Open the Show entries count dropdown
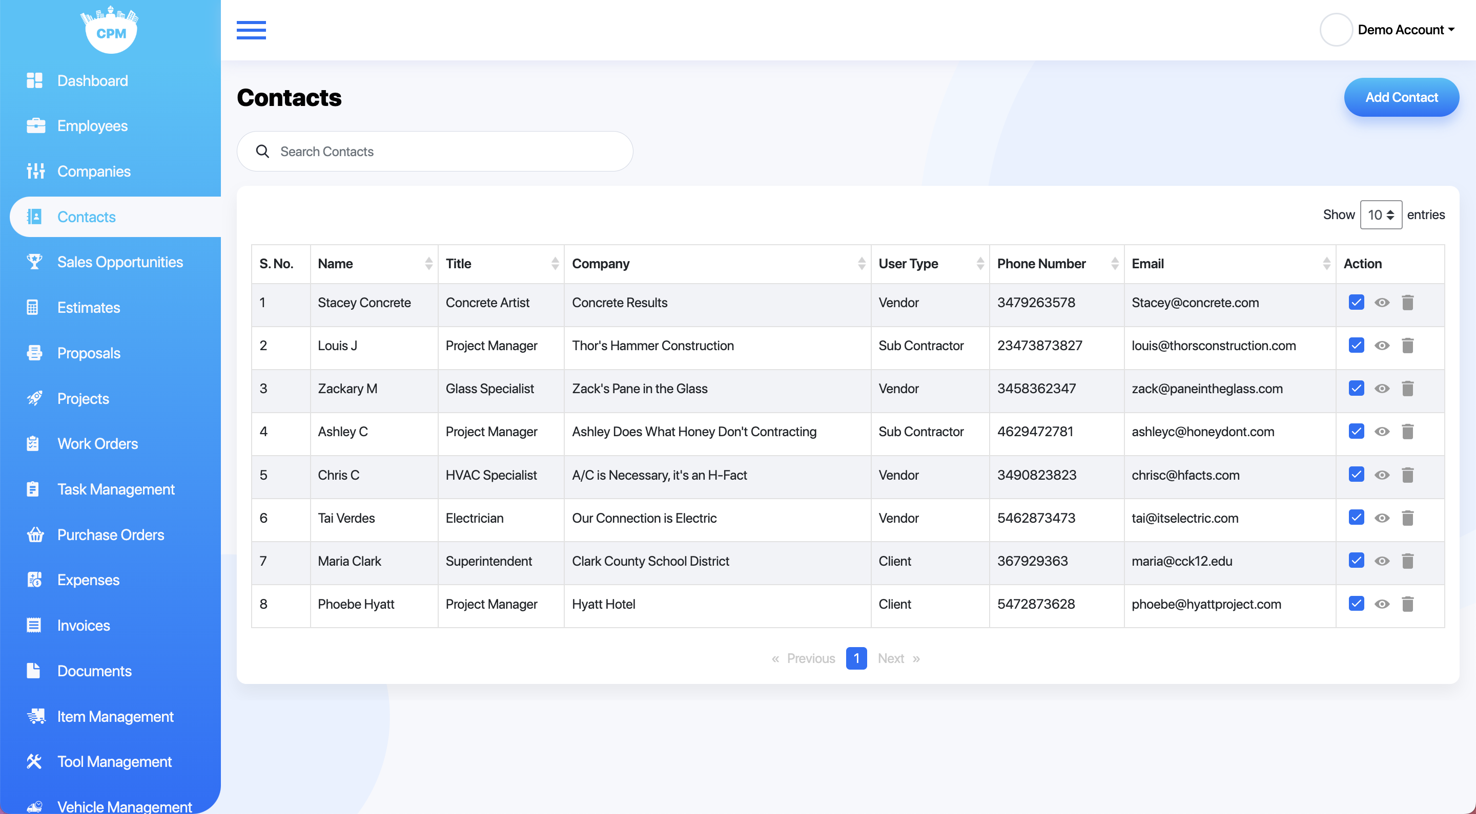 click(x=1381, y=215)
